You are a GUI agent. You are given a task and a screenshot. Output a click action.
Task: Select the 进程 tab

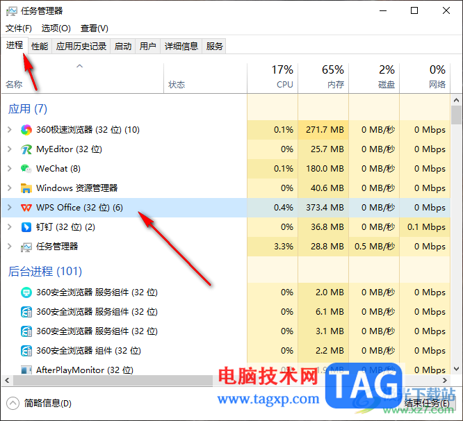[15, 45]
